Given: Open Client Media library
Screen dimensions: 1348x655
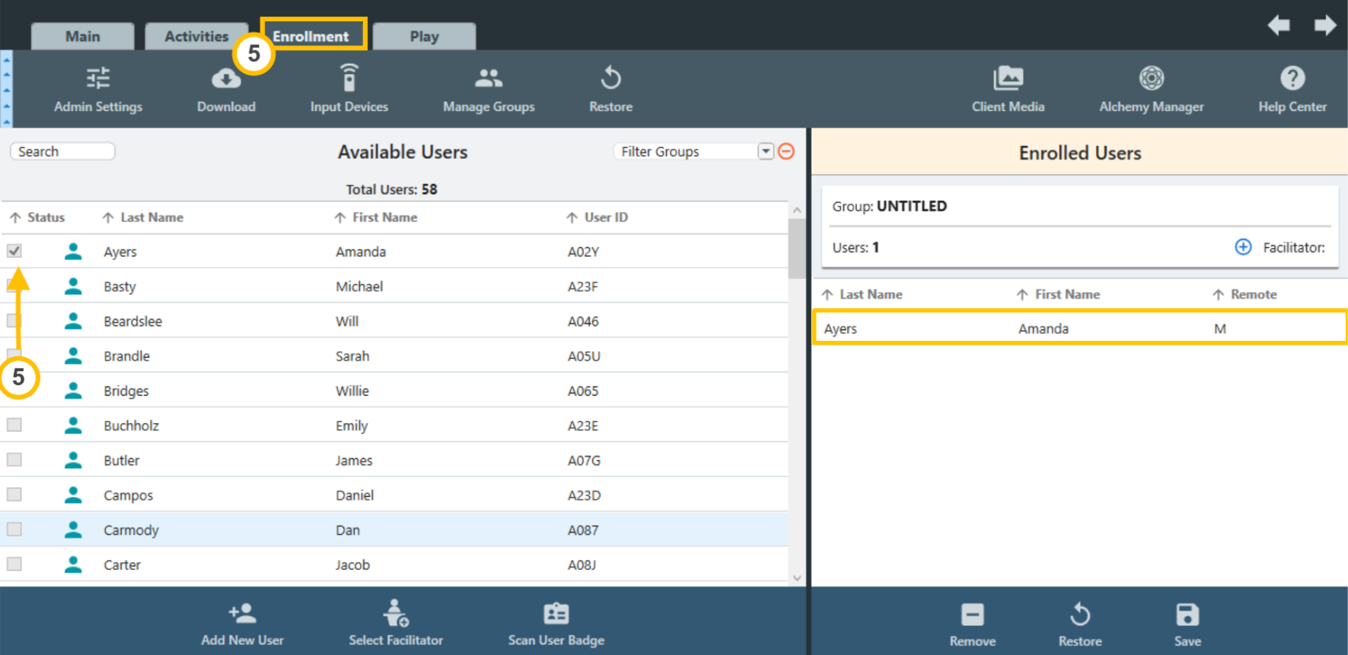Looking at the screenshot, I should coord(1008,90).
